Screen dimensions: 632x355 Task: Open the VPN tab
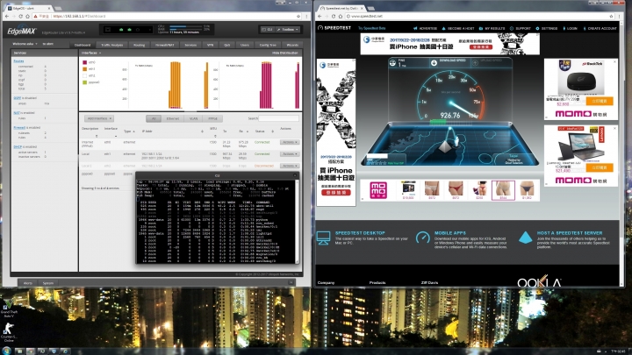pos(210,45)
